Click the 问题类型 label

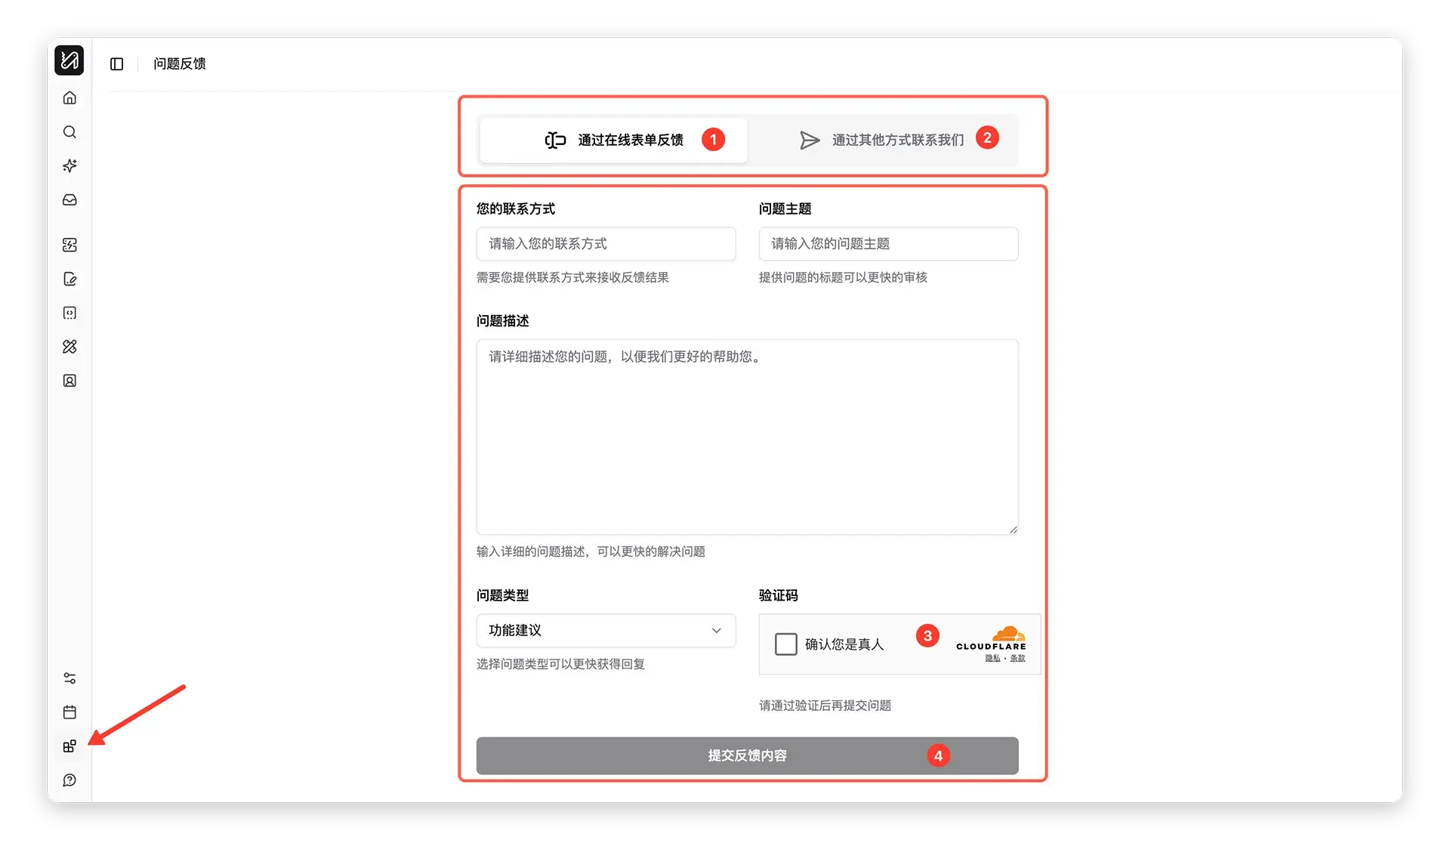pyautogui.click(x=503, y=595)
